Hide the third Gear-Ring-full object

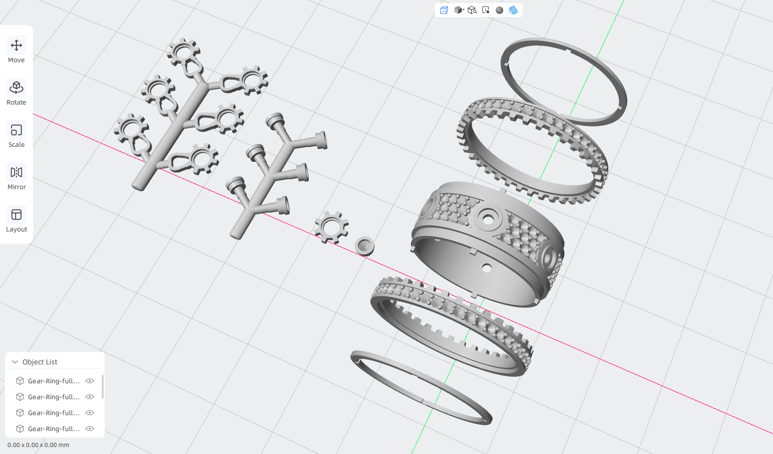pyautogui.click(x=90, y=413)
